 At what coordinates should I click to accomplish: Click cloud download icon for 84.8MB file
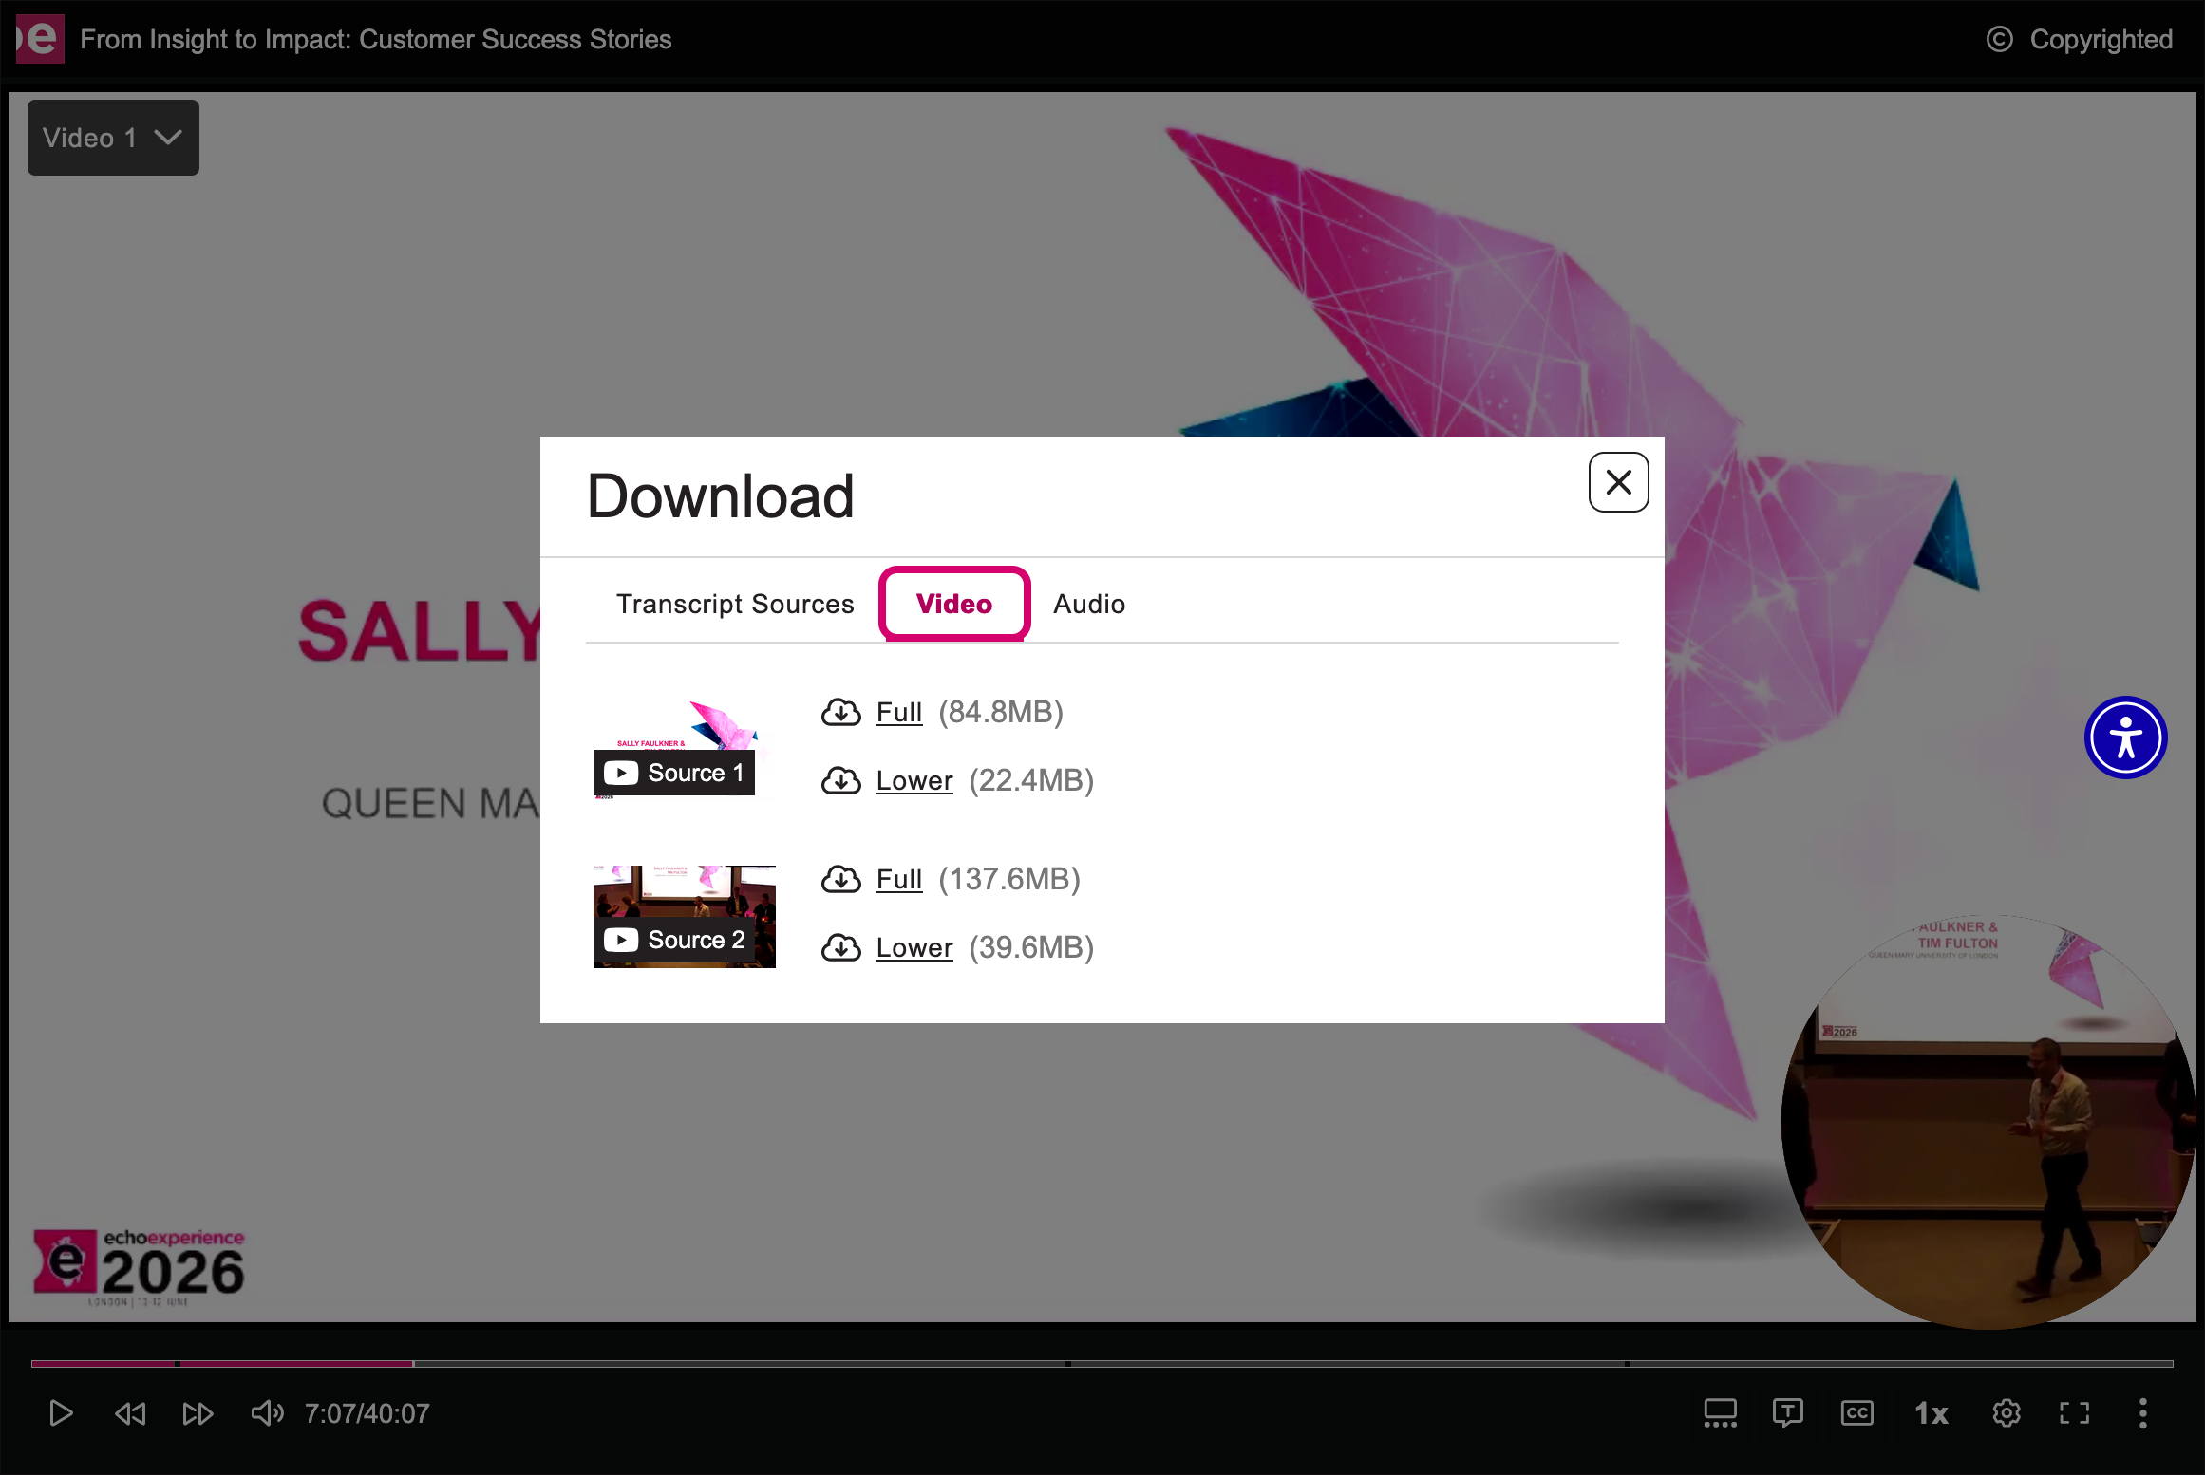(x=841, y=712)
